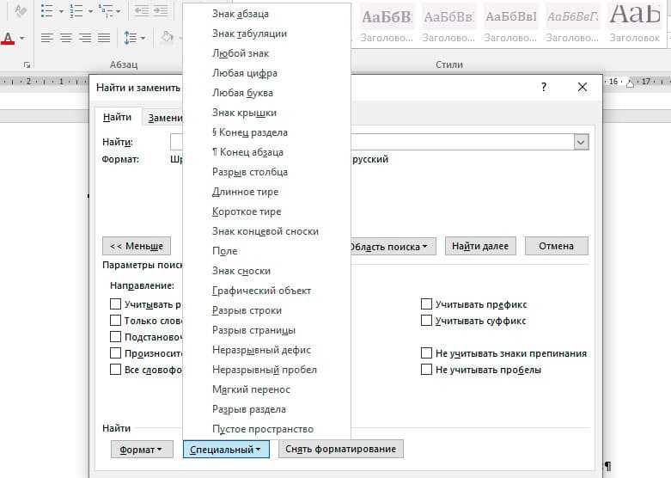The height and width of the screenshot is (478, 671).
Task: Choose ¶ Конец абзаца menu item
Action: click(266, 152)
